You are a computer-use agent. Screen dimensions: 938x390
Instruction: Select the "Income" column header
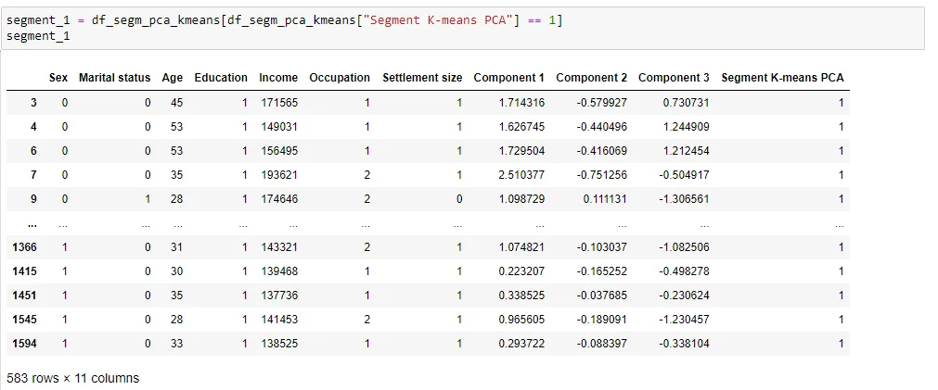coord(278,78)
